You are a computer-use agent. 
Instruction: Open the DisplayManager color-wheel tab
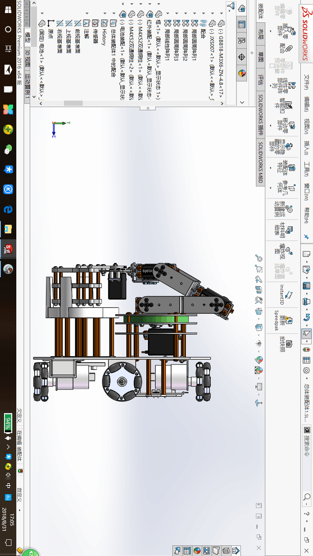[x=241, y=74]
